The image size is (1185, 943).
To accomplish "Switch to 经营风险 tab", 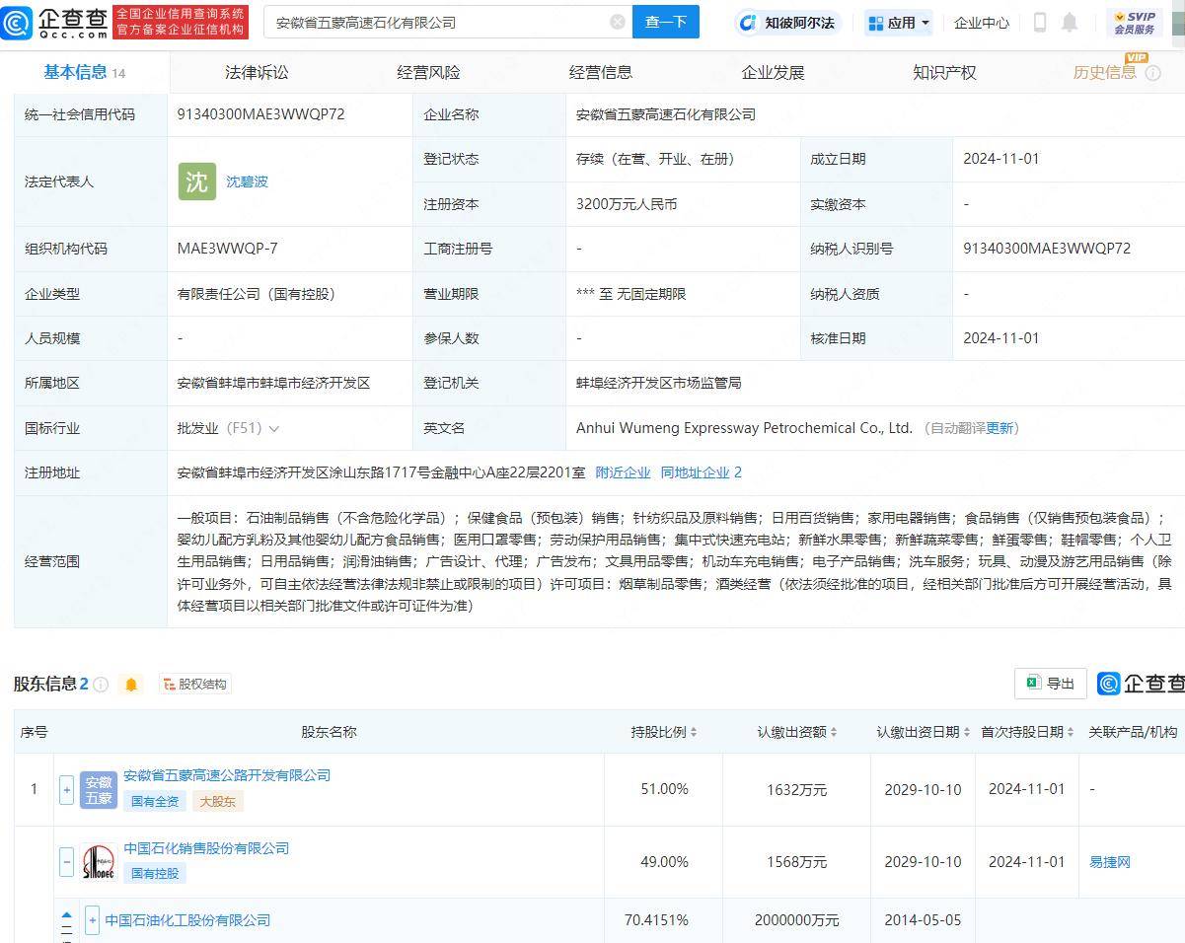I will tap(428, 72).
